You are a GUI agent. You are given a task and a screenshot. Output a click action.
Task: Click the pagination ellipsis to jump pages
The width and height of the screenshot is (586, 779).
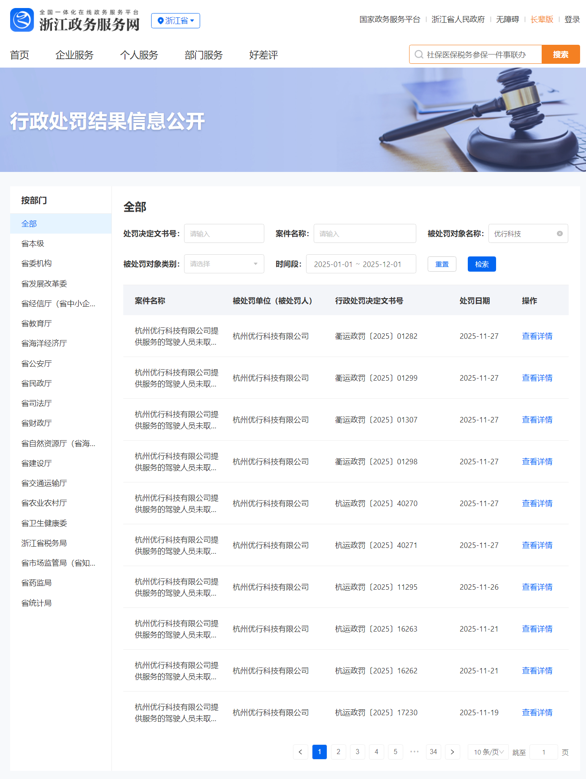pos(414,752)
